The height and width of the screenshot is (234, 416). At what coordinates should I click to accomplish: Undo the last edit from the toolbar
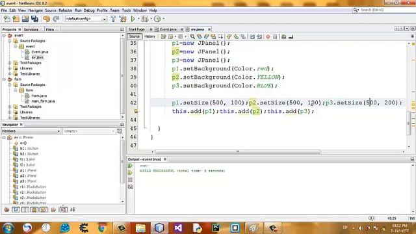click(x=46, y=19)
